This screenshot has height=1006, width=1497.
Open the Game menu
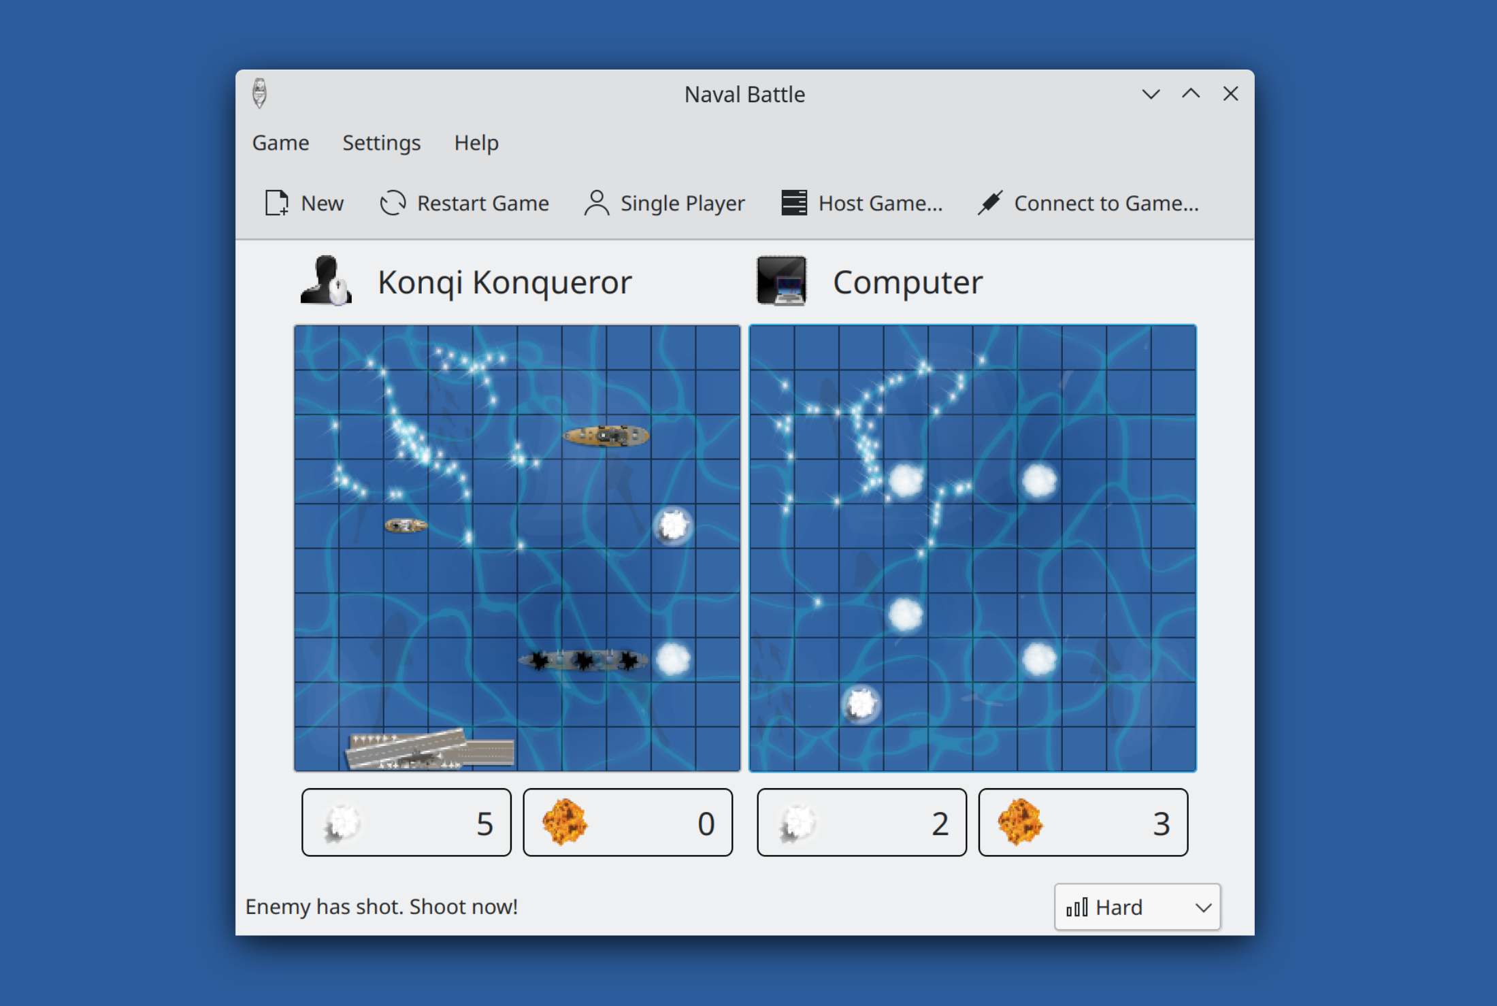pos(280,143)
